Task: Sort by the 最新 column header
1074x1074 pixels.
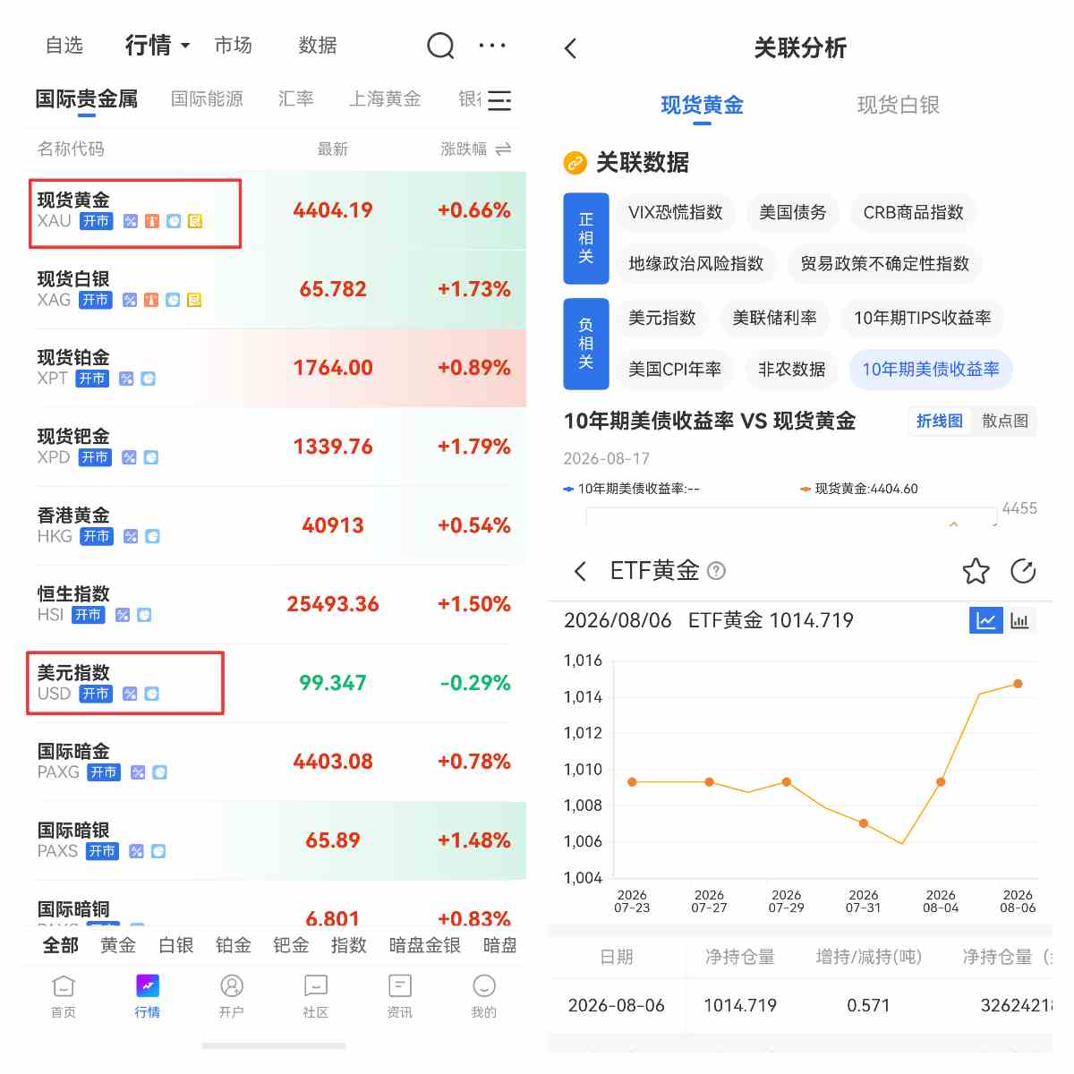Action: (x=333, y=149)
